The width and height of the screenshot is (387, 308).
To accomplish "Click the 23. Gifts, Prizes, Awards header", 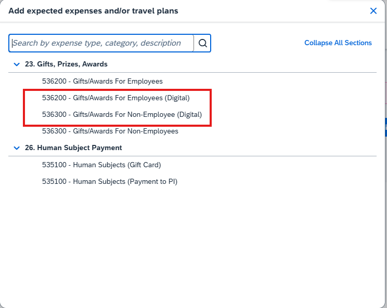I will (x=66, y=64).
